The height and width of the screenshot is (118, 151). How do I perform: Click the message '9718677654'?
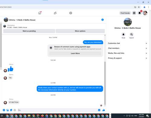pos(14,102)
